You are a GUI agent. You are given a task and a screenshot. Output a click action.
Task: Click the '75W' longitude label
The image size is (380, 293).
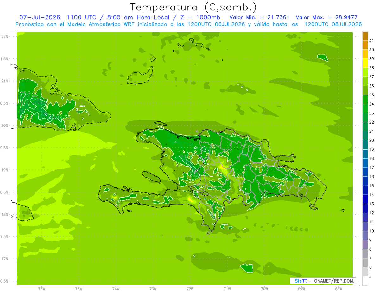coord(79,289)
